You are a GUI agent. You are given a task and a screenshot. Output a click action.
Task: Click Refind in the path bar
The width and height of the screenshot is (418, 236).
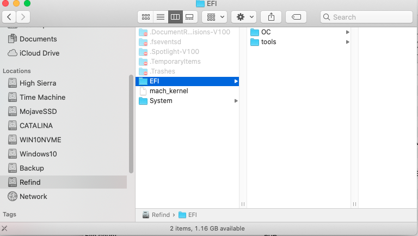tap(156, 215)
